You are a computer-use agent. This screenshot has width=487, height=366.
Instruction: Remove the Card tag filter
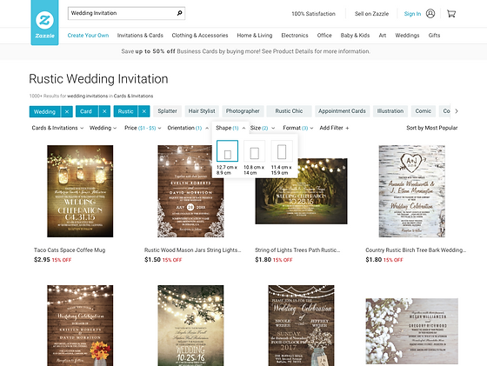(104, 111)
